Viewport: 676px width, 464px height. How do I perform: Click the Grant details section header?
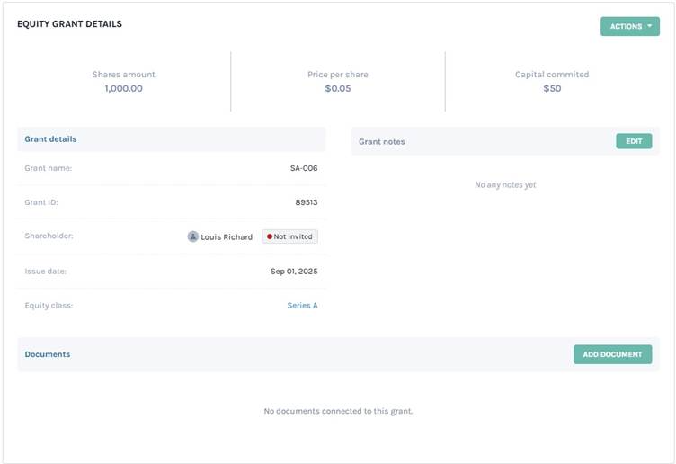(x=50, y=139)
